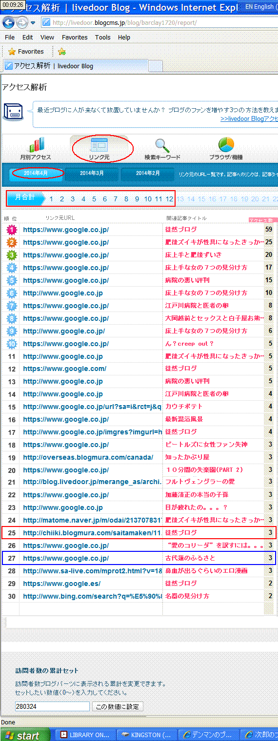This screenshot has width=278, height=741.
Task: Open the blog.livedoor.jp/merange_as referrer link
Action: [92, 482]
